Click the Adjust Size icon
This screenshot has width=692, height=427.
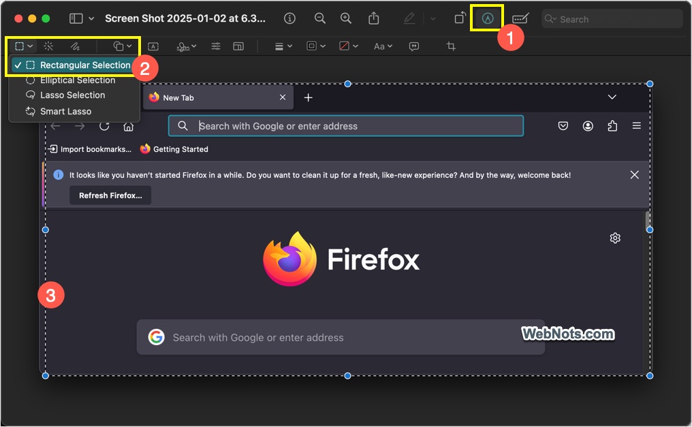(x=238, y=46)
